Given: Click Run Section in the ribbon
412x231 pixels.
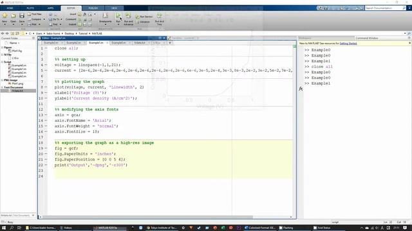Looking at the screenshot, I should pyautogui.click(x=144, y=17).
